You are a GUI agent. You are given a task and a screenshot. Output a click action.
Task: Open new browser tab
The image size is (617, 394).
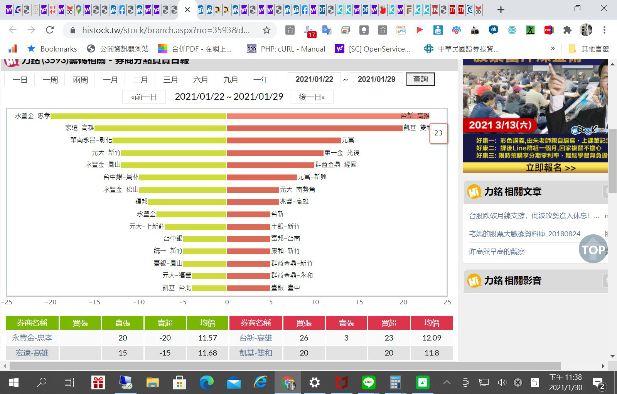(501, 10)
